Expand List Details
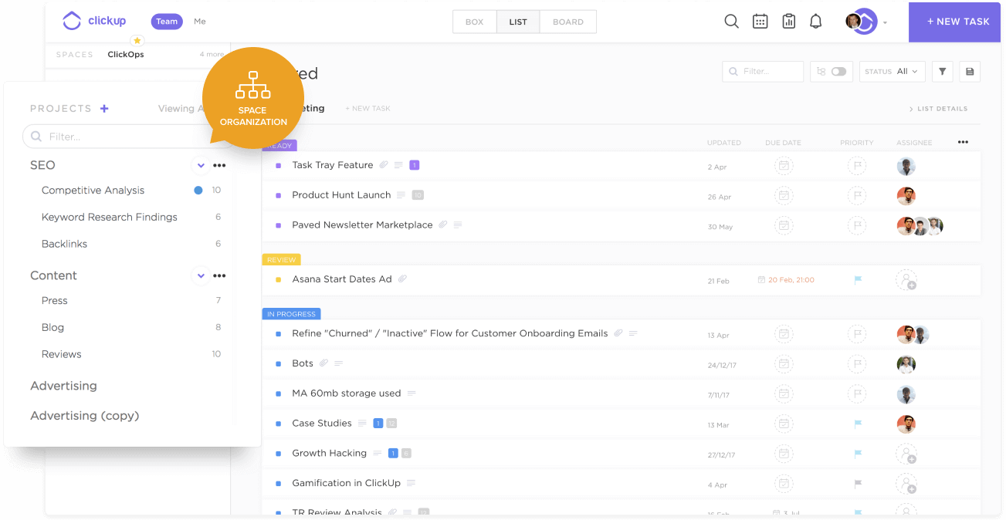 938,109
